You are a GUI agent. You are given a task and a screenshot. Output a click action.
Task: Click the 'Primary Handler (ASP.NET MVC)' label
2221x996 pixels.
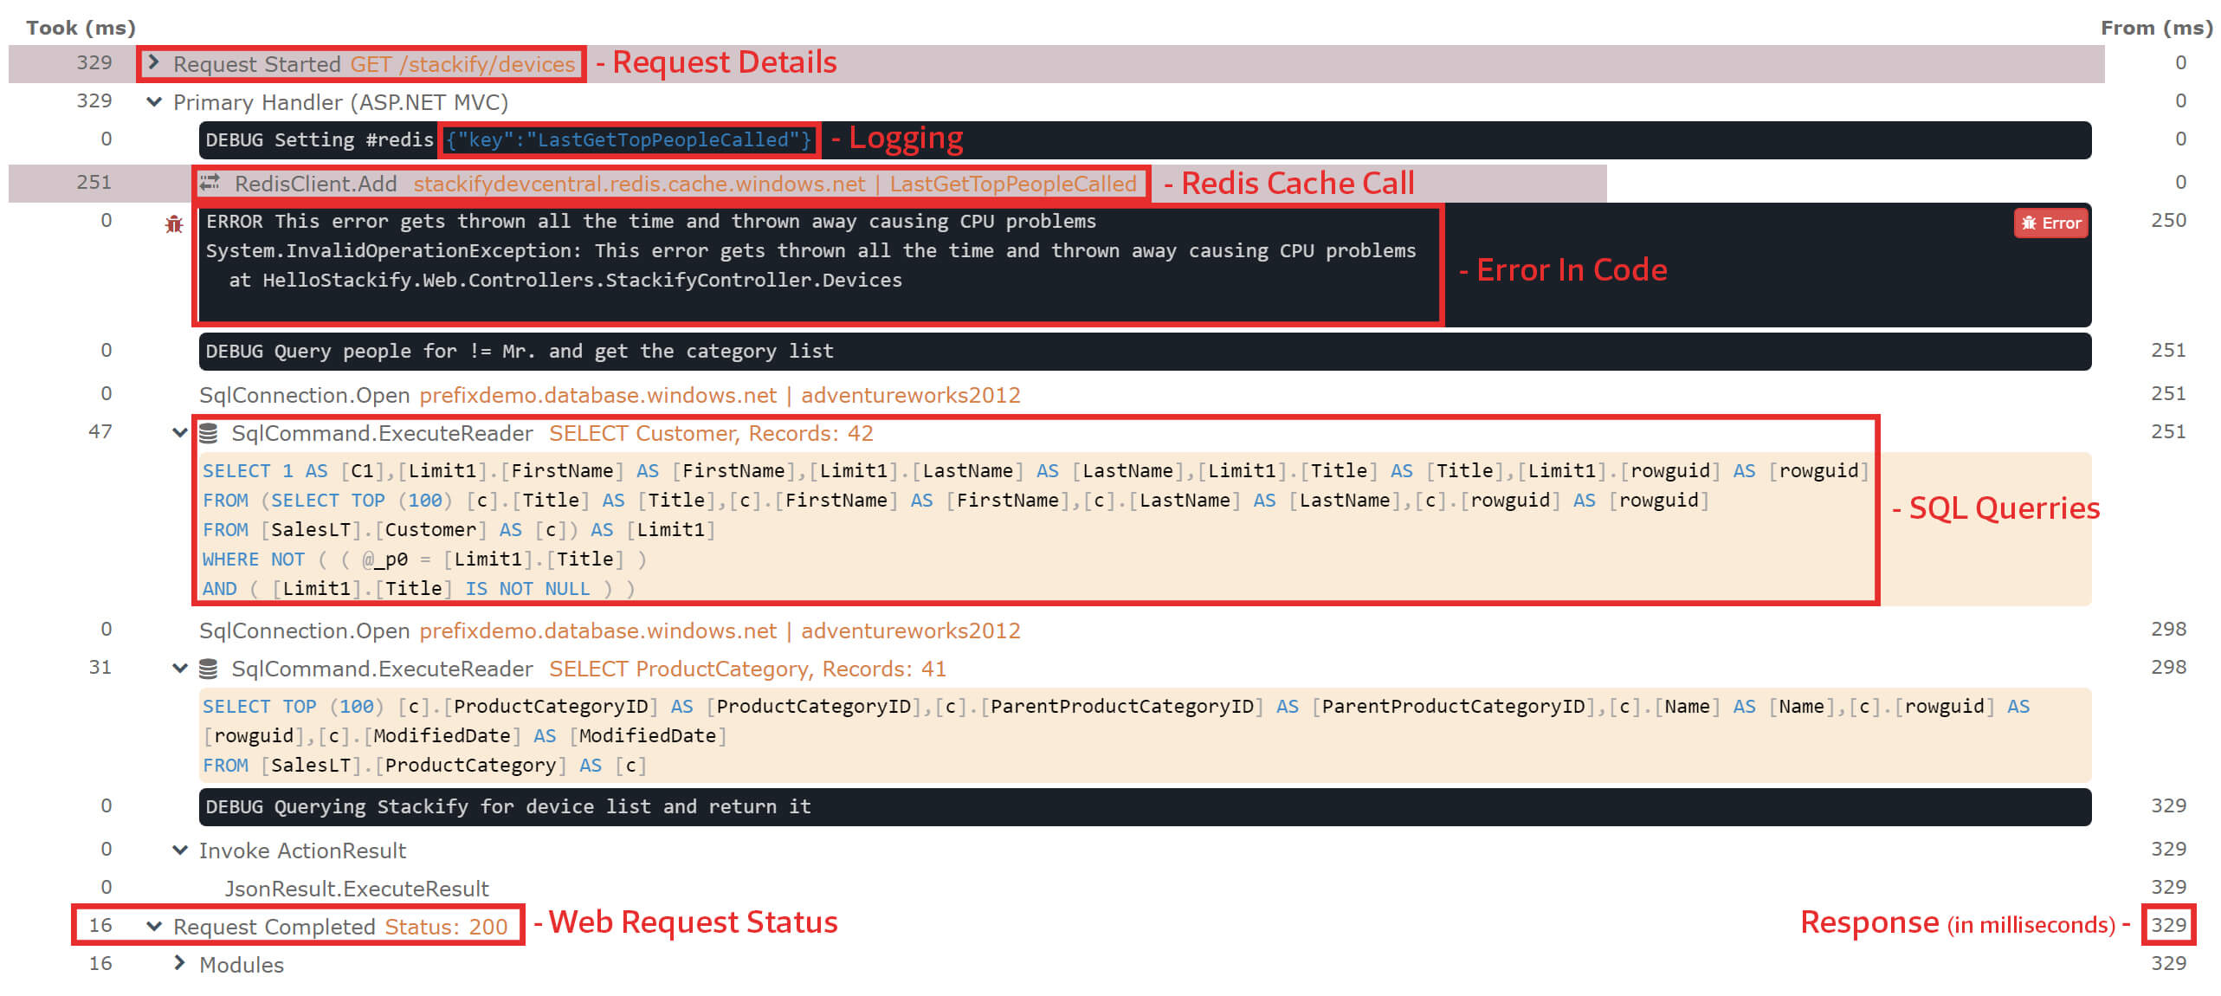pyautogui.click(x=340, y=102)
